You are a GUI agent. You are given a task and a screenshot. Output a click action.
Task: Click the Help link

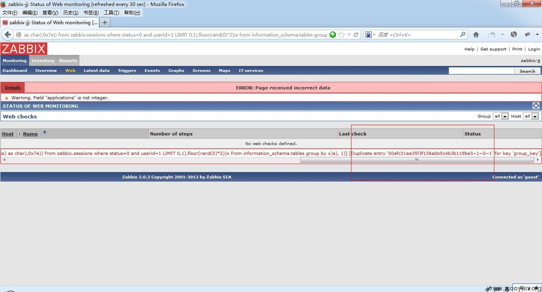tap(469, 49)
